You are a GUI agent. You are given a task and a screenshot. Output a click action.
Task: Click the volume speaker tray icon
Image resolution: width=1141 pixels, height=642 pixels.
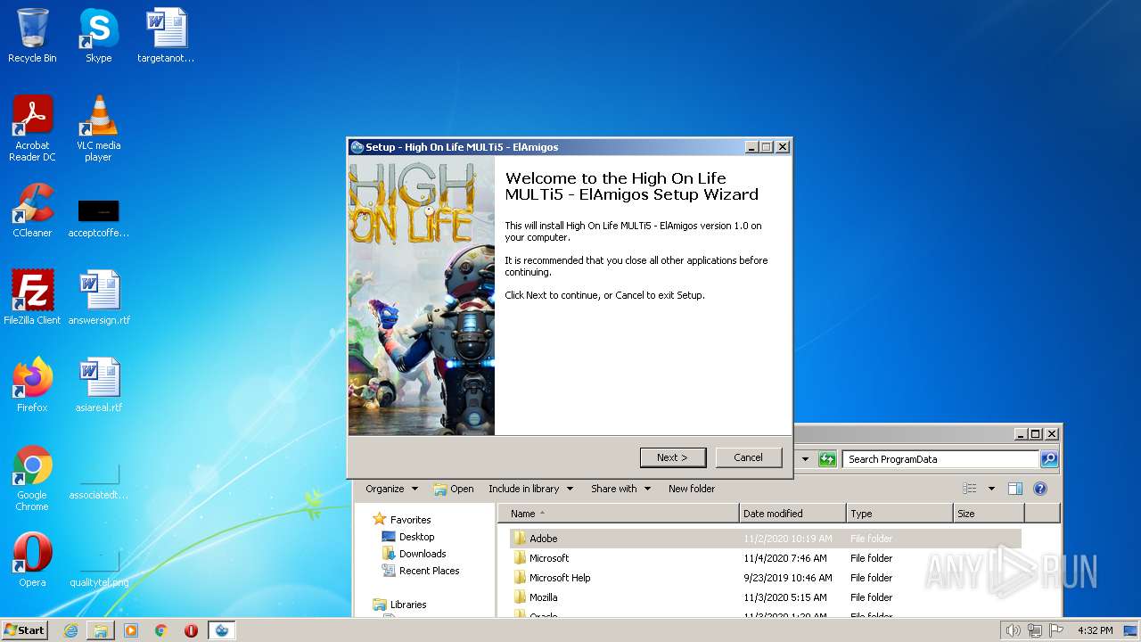pos(1013,630)
